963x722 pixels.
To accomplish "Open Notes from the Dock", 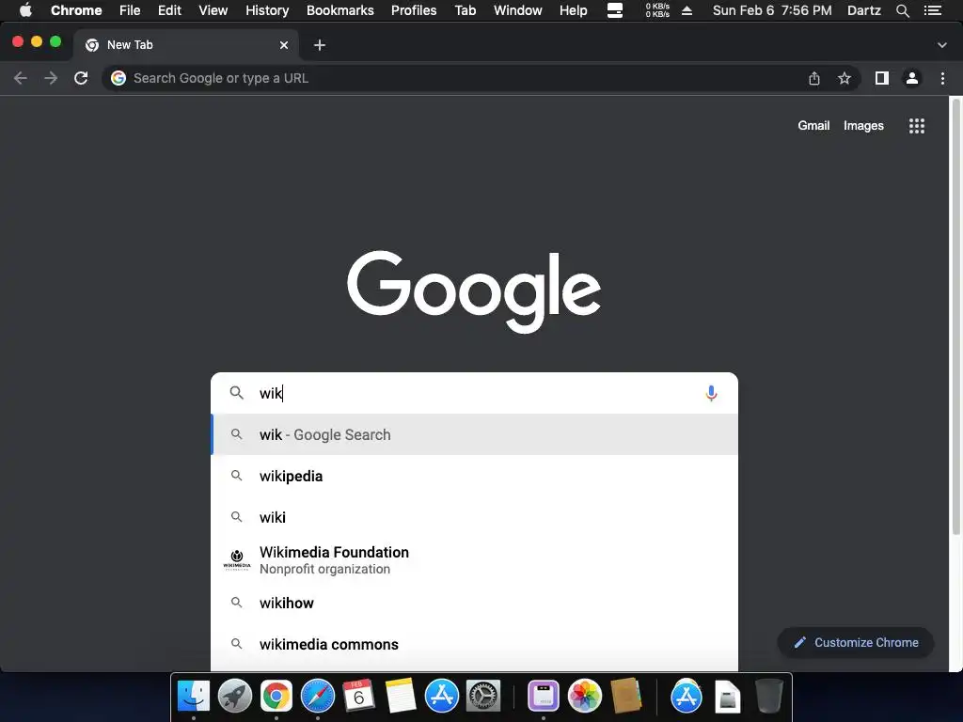I will [x=401, y=697].
